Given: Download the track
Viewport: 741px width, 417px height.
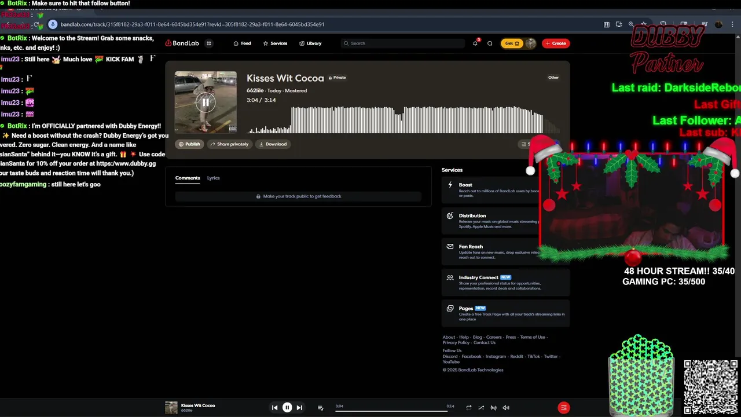Looking at the screenshot, I should pyautogui.click(x=273, y=144).
